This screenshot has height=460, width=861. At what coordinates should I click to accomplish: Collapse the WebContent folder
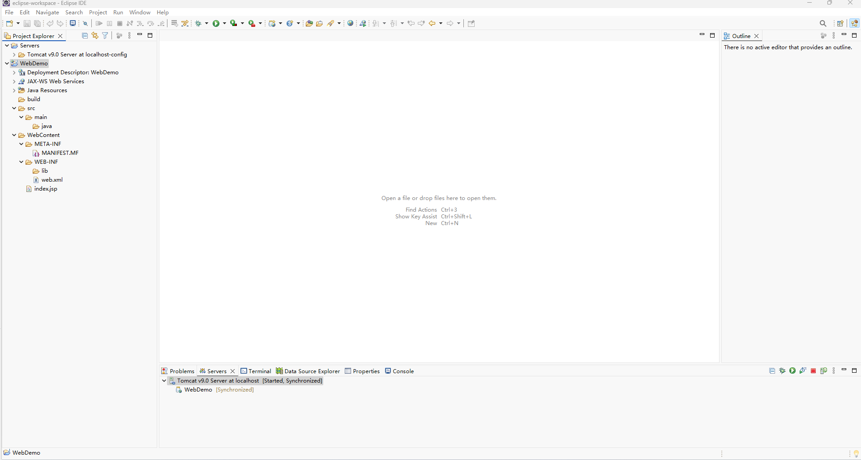14,135
